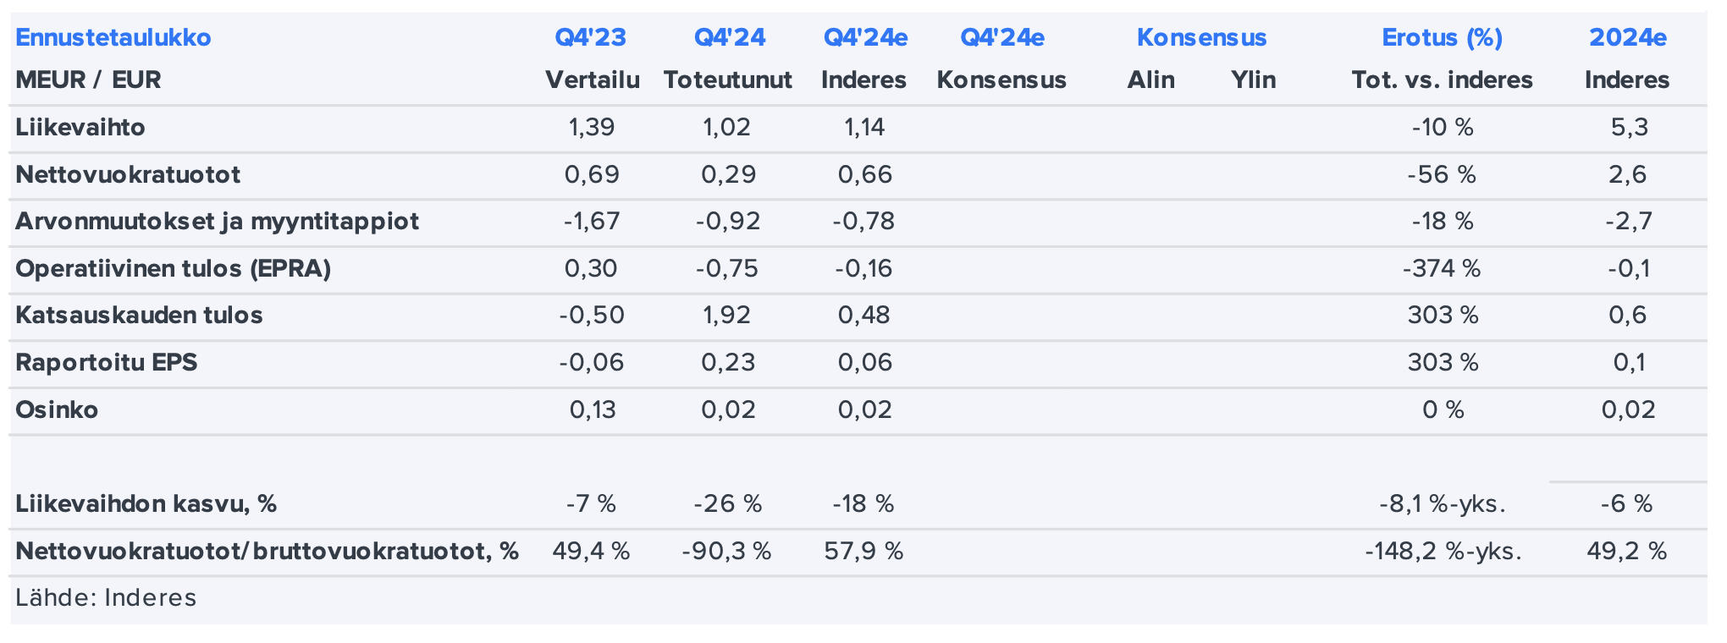
Task: Click the Raportoitu EPS row label
Action: (x=106, y=363)
